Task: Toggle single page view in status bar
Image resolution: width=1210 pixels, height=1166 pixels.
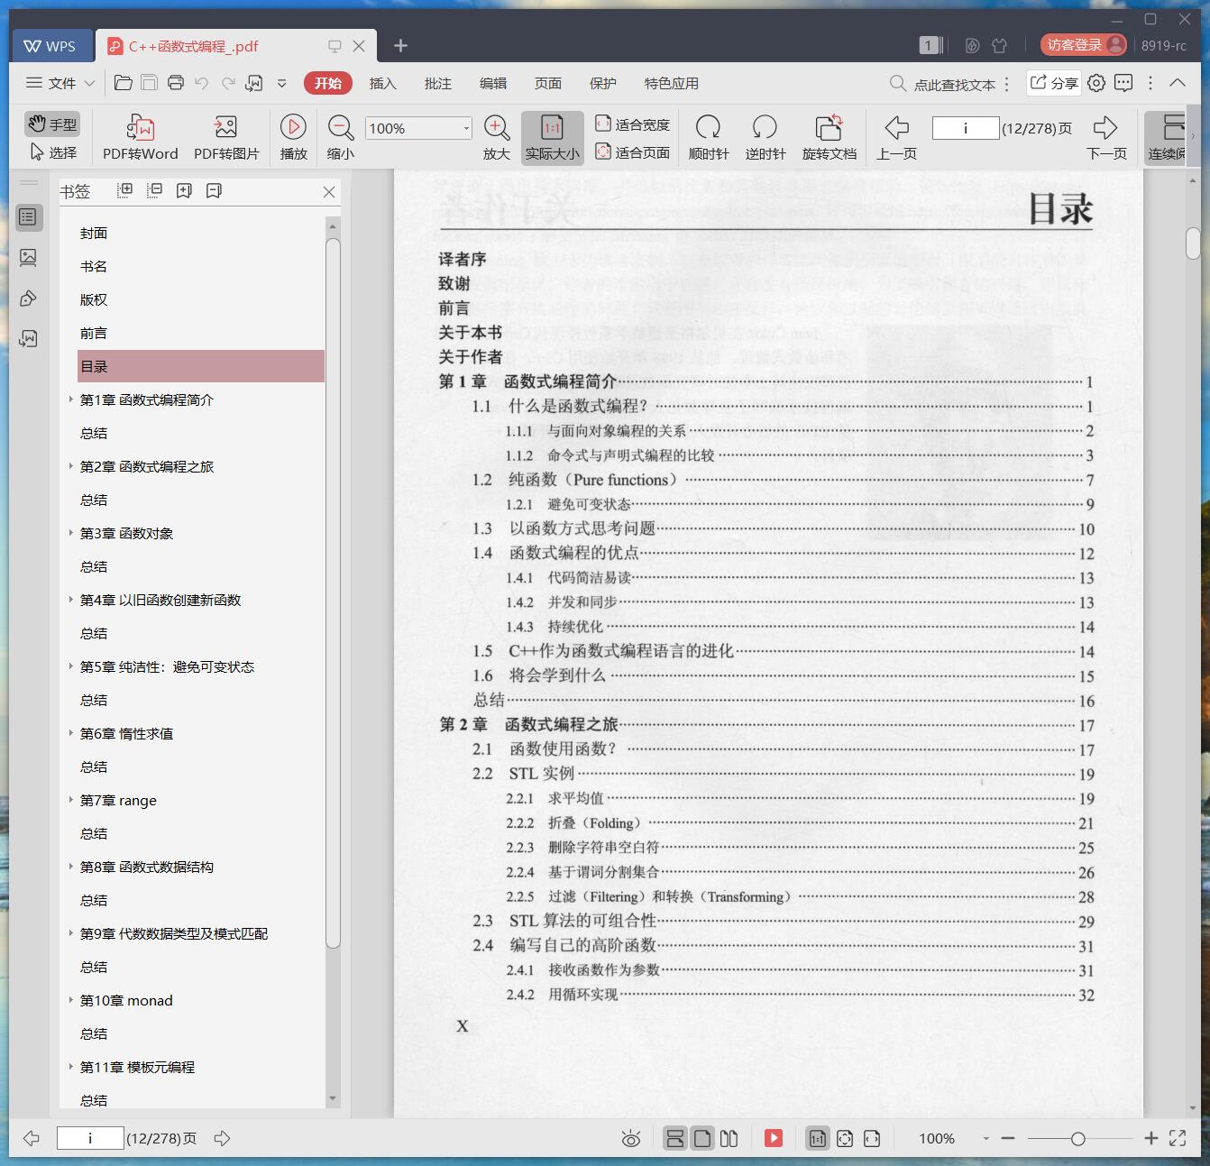Action: [702, 1138]
